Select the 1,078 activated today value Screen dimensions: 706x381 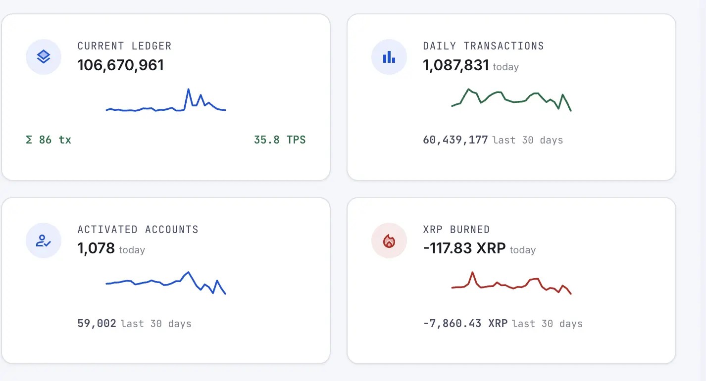point(111,248)
